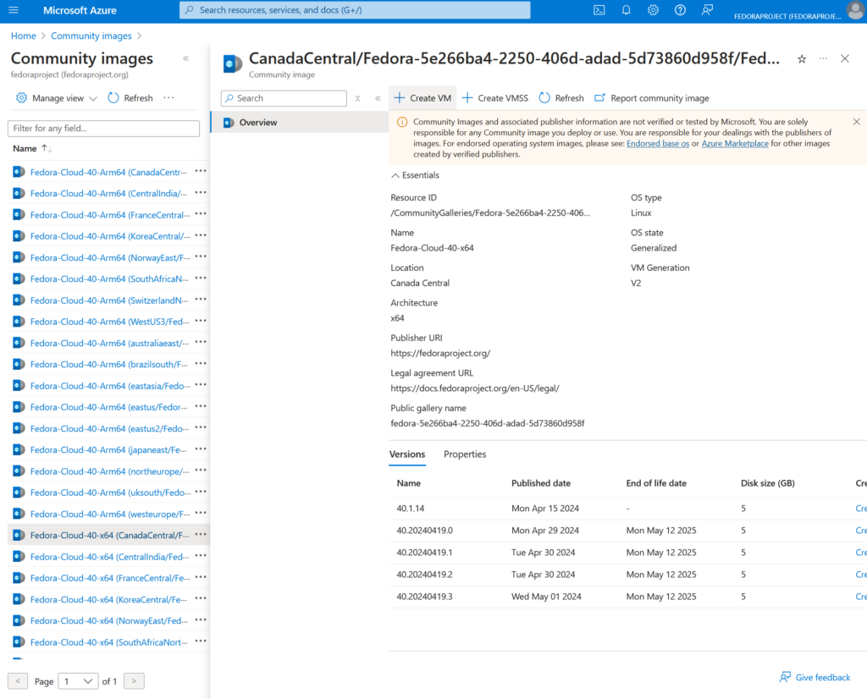This screenshot has width=867, height=699.
Task: Clear the blade menu search box
Action: pos(358,98)
